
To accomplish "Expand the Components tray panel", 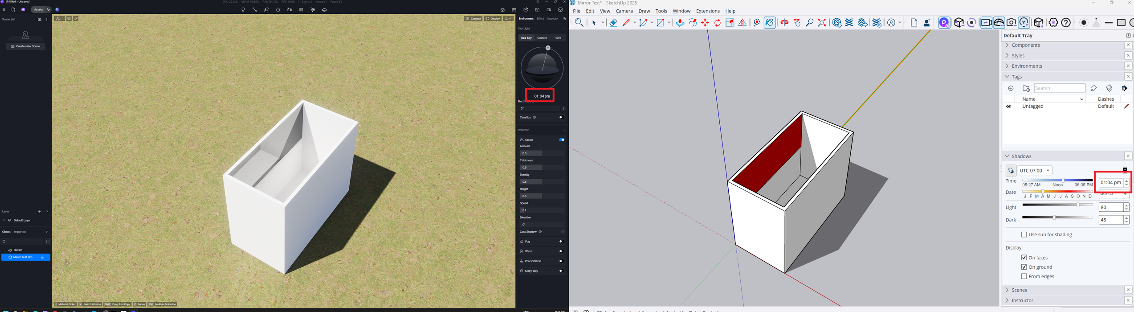I will point(1025,45).
